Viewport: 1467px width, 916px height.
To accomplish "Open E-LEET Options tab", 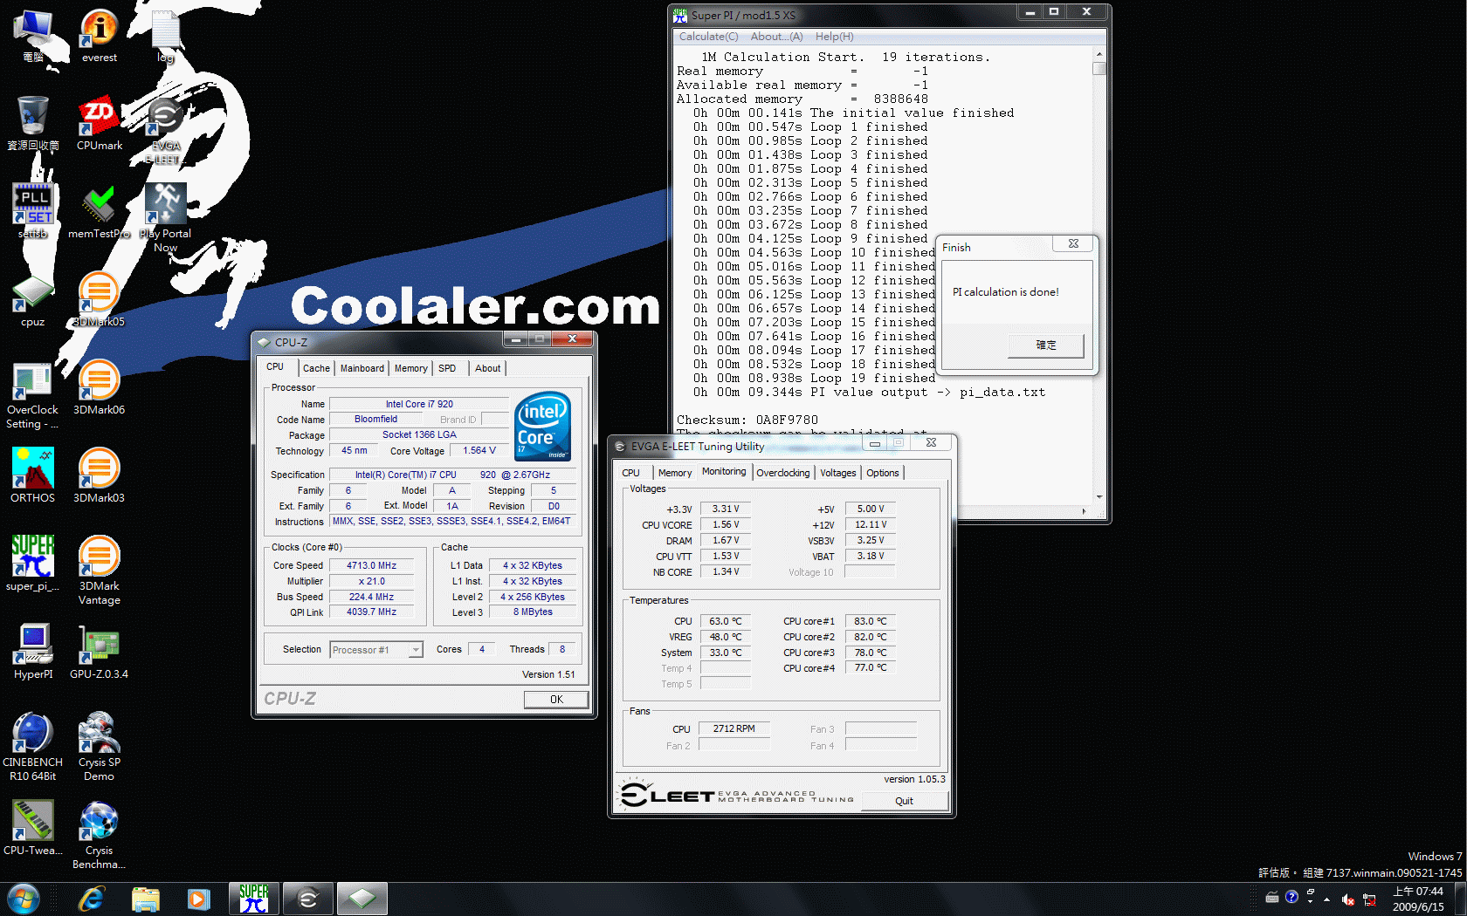I will [x=882, y=473].
